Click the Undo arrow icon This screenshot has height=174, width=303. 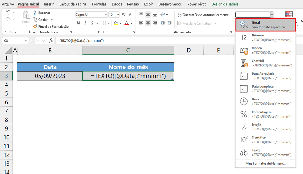[8, 13]
